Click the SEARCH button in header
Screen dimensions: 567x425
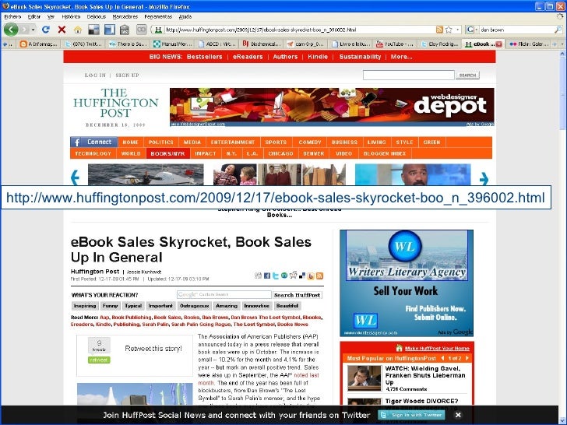click(467, 76)
